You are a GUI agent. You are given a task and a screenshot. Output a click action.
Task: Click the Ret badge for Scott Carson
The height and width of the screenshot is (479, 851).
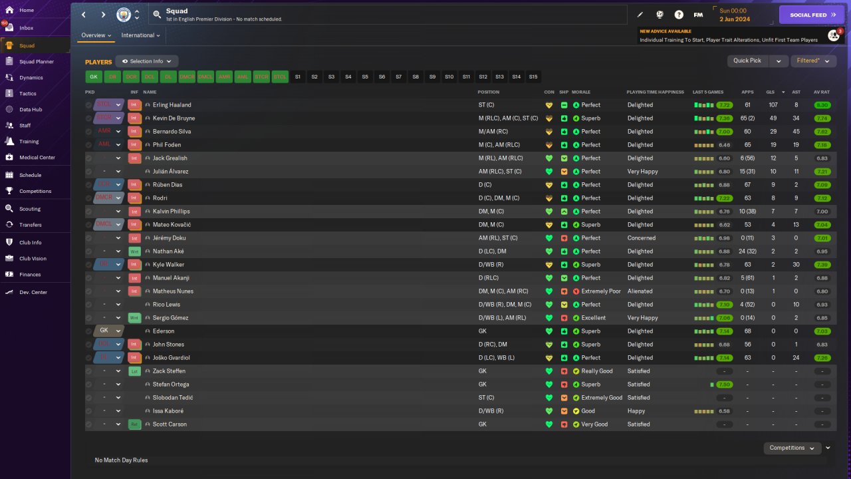tap(135, 424)
